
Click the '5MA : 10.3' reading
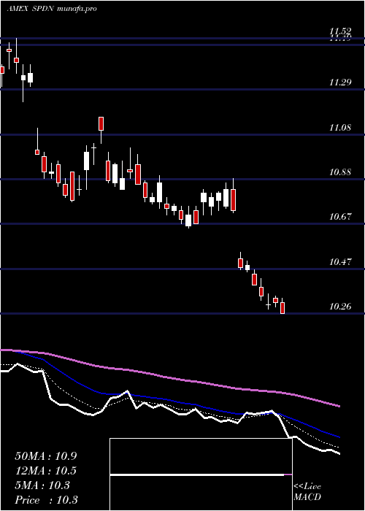[42, 485]
